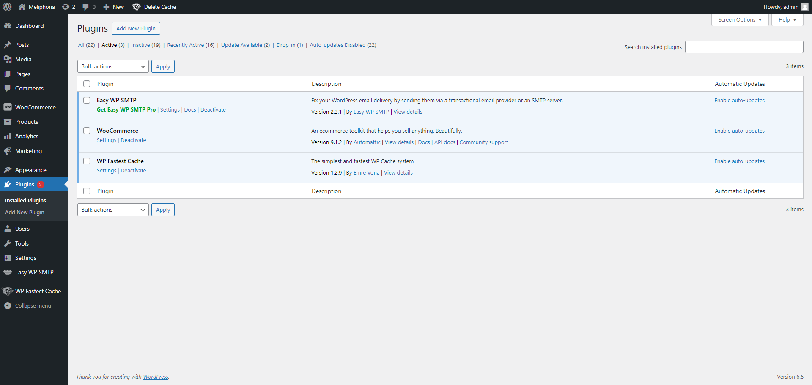Deactivate the WooCommerce plugin
The image size is (812, 385).
point(133,140)
